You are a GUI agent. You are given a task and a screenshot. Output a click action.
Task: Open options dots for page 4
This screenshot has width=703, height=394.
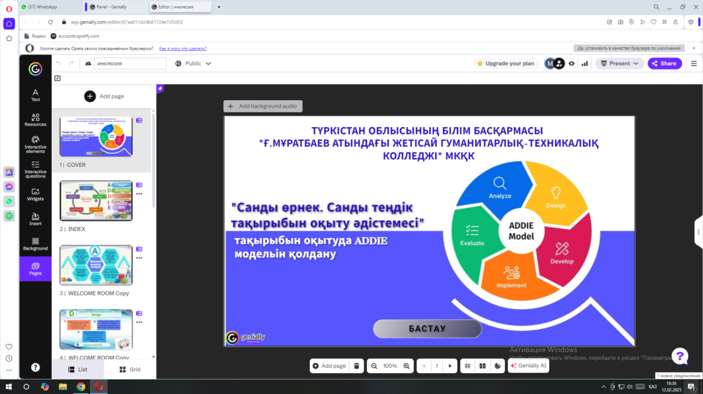pos(139,322)
